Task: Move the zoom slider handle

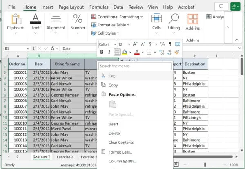Action: [205, 165]
